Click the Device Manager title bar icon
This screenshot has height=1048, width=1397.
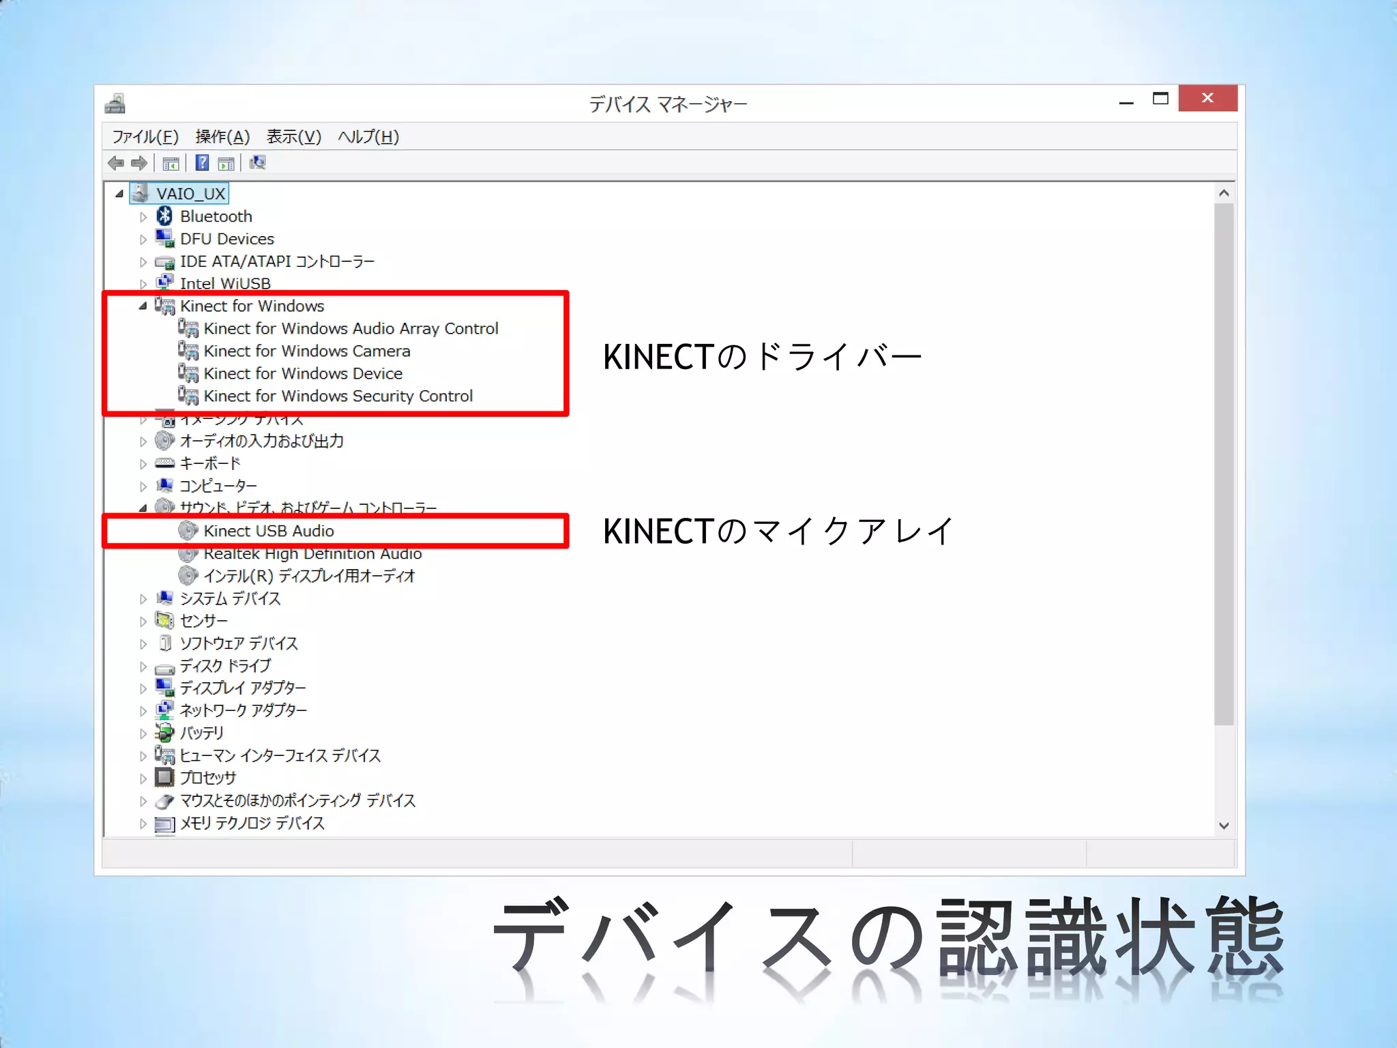coord(115,104)
